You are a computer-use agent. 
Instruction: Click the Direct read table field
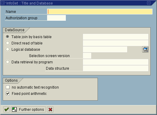[116, 43]
